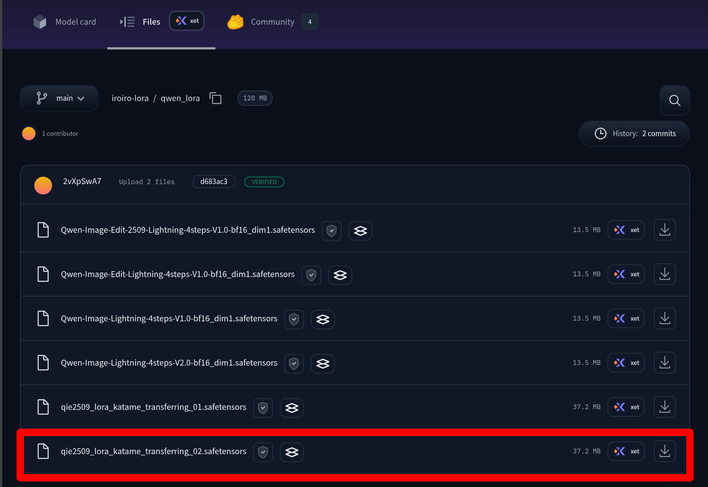Click the xet badge next to Files

[x=187, y=21]
